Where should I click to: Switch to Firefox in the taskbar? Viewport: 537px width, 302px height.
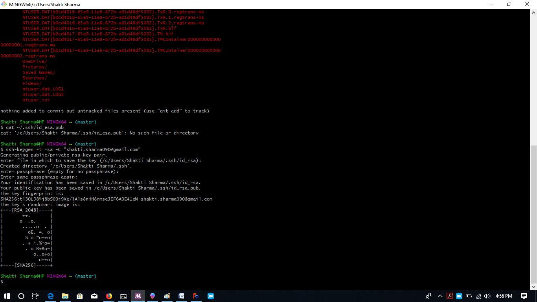(109, 296)
